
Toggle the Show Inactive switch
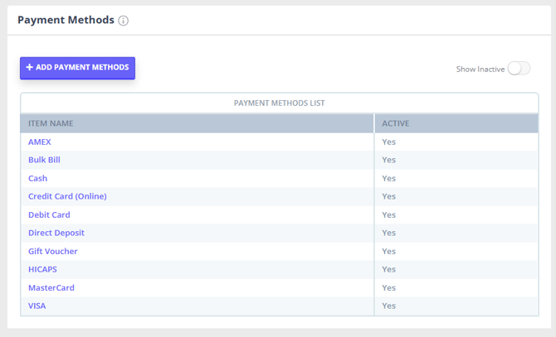[x=519, y=69]
